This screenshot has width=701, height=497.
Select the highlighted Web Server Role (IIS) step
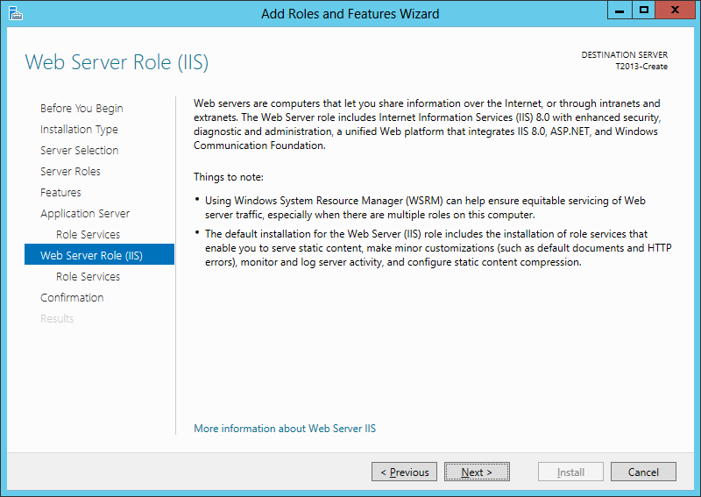click(x=91, y=256)
